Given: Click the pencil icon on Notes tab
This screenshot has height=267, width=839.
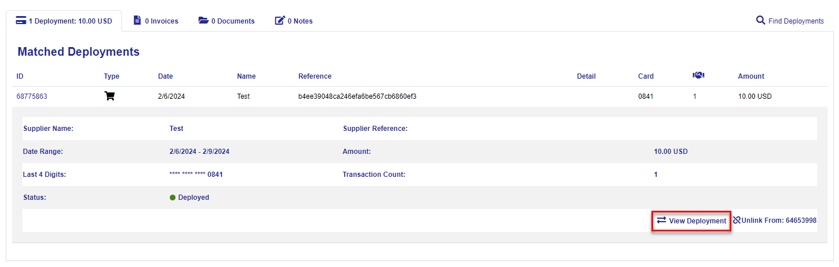Looking at the screenshot, I should pyautogui.click(x=280, y=21).
